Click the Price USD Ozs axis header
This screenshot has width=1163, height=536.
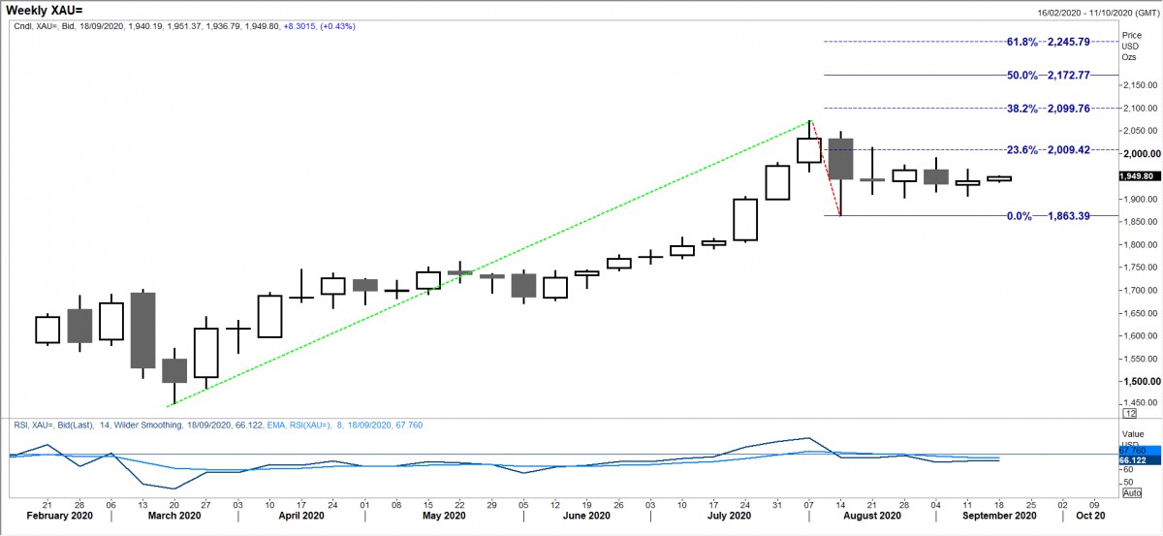[1131, 46]
